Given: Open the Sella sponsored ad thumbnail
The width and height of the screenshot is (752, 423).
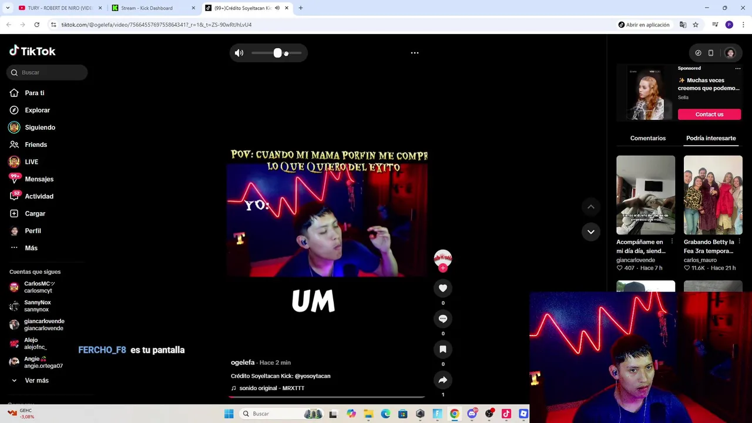Looking at the screenshot, I should coord(650,94).
